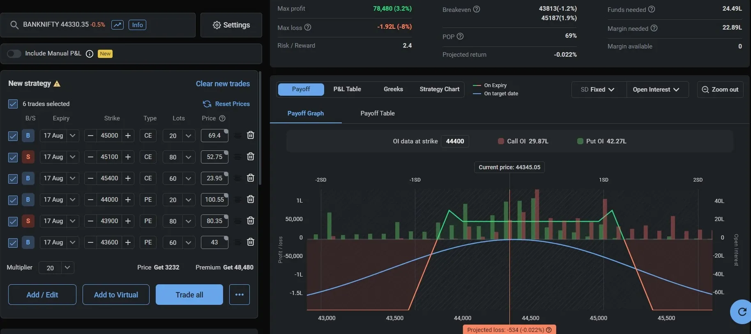Toggle CE type on the 45000 row
This screenshot has width=751, height=334.
(x=148, y=136)
